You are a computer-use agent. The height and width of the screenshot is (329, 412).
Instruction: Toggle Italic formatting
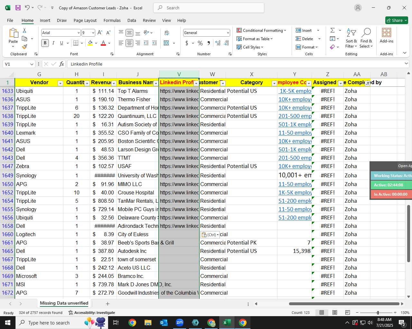coord(53,43)
